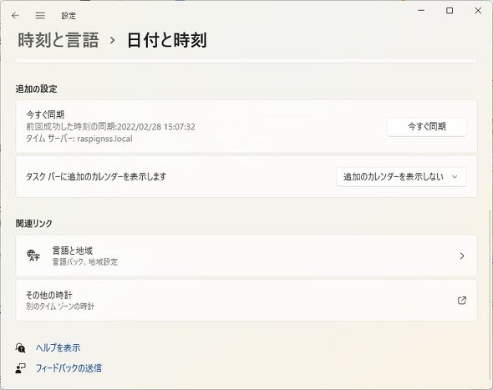Click the 日付と時刻 page title
The height and width of the screenshot is (390, 493).
167,40
